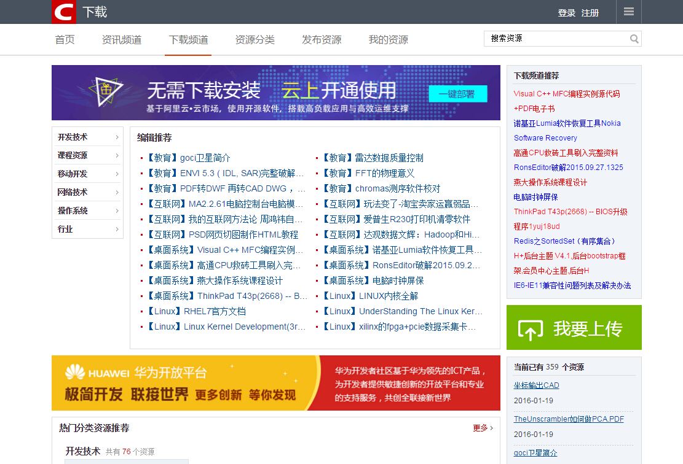The width and height of the screenshot is (683, 464).
Task: Click the search magnifier icon
Action: pyautogui.click(x=634, y=39)
